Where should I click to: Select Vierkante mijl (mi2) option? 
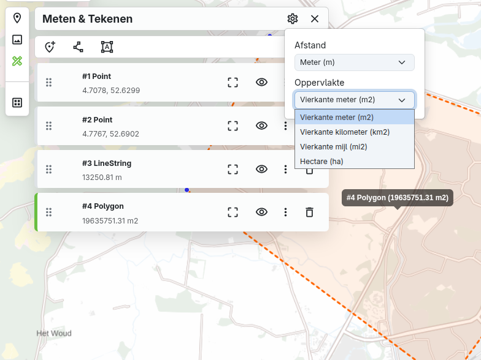tap(355, 147)
